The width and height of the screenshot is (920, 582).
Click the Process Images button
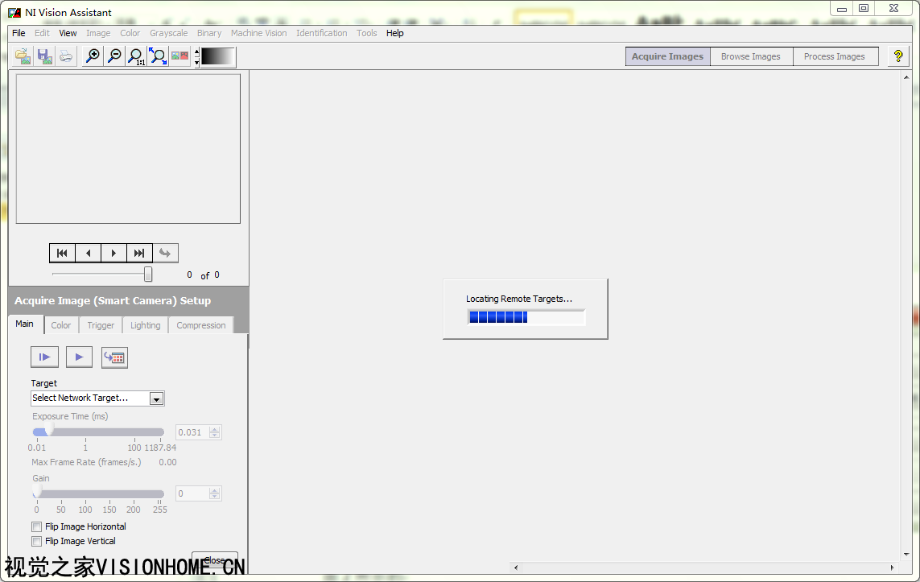835,56
